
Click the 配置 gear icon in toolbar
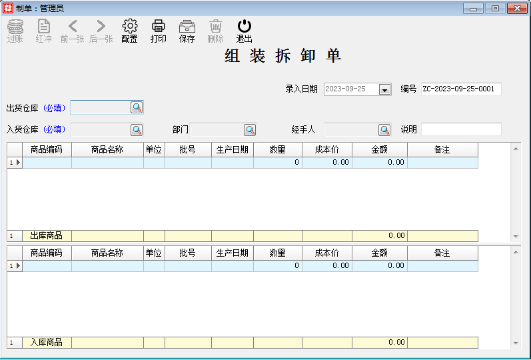pyautogui.click(x=129, y=27)
